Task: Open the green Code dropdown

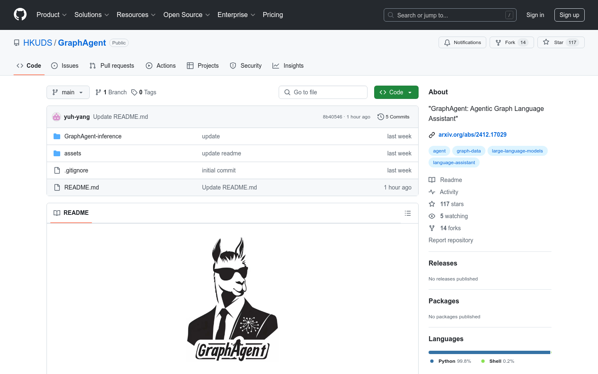Action: point(396,92)
